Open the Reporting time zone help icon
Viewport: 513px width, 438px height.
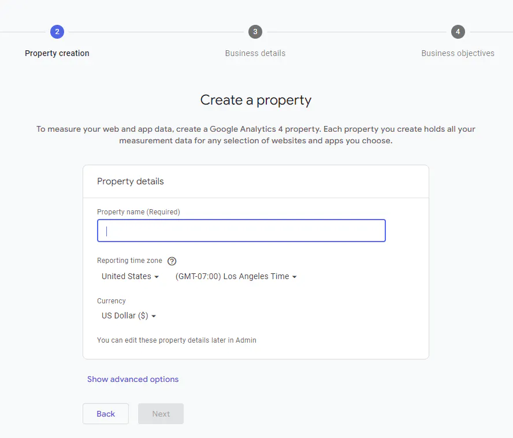point(172,261)
